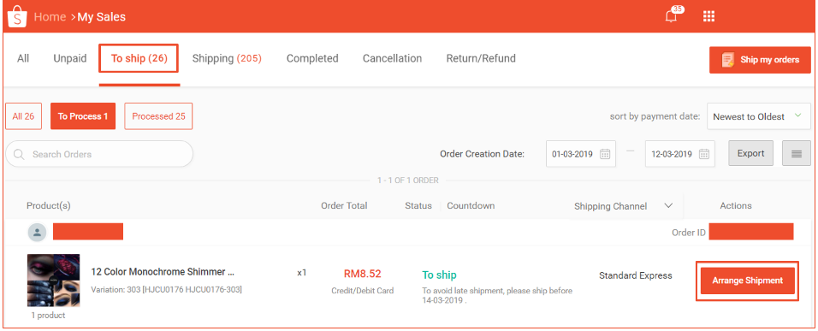Viewport: 818px width, 331px height.
Task: Switch to the Return/Refund tab
Action: point(481,58)
